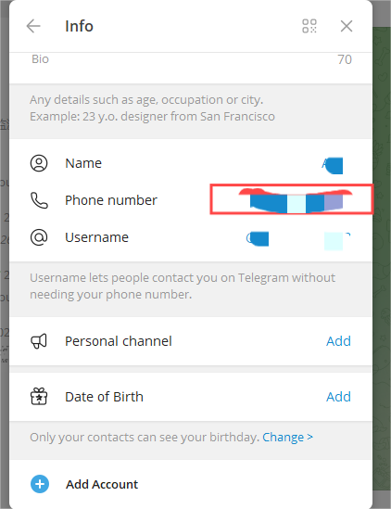Click the blue plus Add Account icon
The width and height of the screenshot is (391, 509).
[x=40, y=484]
